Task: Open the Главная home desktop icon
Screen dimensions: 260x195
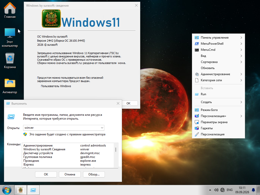Action: tap(10, 10)
